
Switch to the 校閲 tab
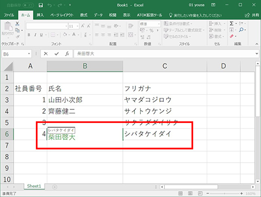pos(113,15)
